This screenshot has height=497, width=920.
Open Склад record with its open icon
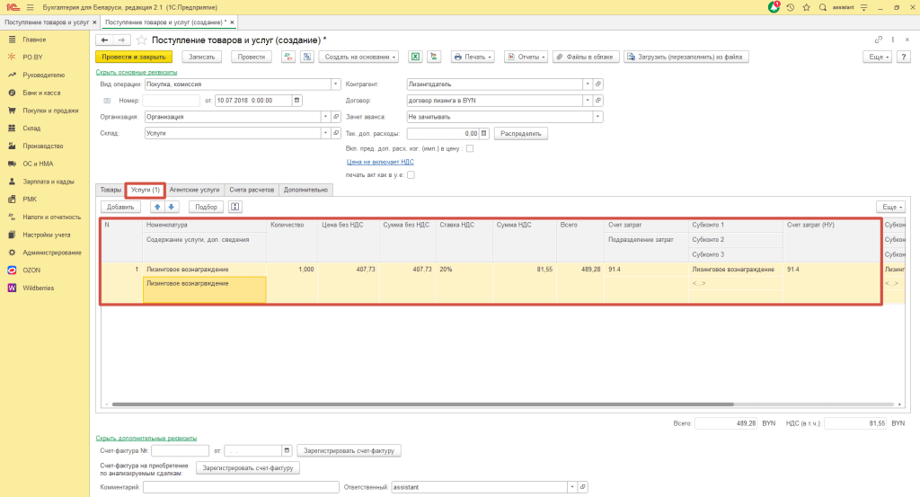point(336,133)
